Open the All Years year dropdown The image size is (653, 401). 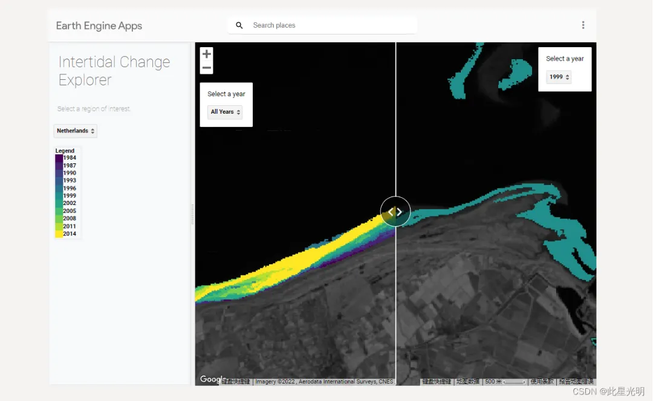pyautogui.click(x=226, y=112)
